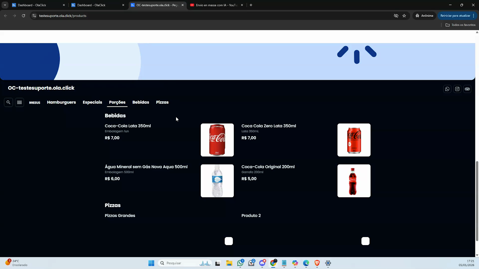Click the third-party cookies blocked eye icon
This screenshot has width=479, height=269.
pos(396,16)
